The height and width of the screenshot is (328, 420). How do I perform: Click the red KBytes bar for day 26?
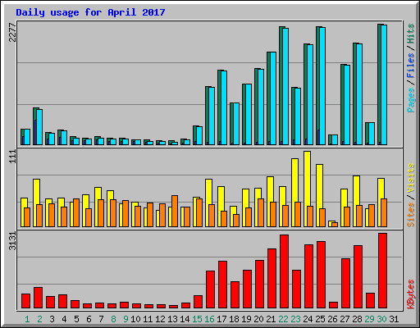(x=333, y=305)
